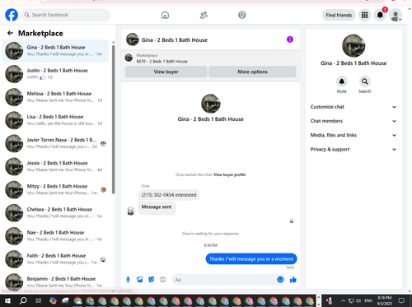The image size is (412, 307).
Task: Open the Benjamin conversation
Action: click(55, 282)
